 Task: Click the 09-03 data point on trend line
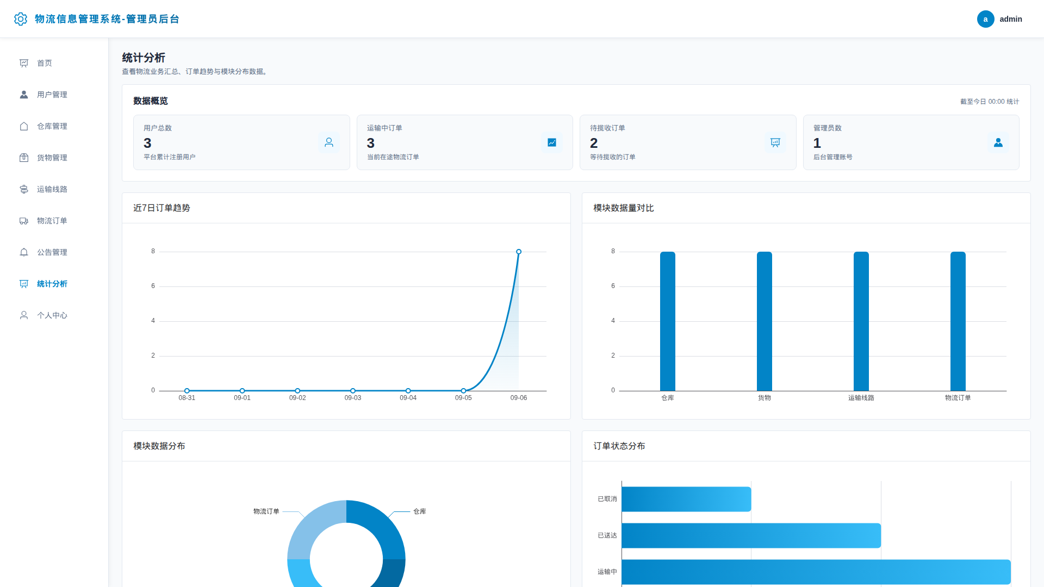point(353,391)
